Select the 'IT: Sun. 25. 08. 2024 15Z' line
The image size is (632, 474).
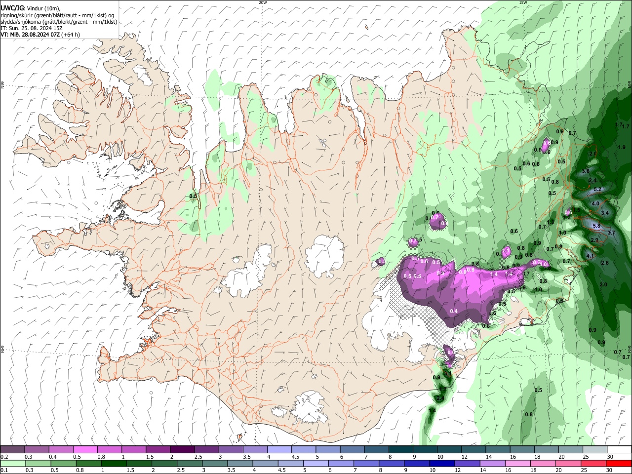click(x=32, y=28)
